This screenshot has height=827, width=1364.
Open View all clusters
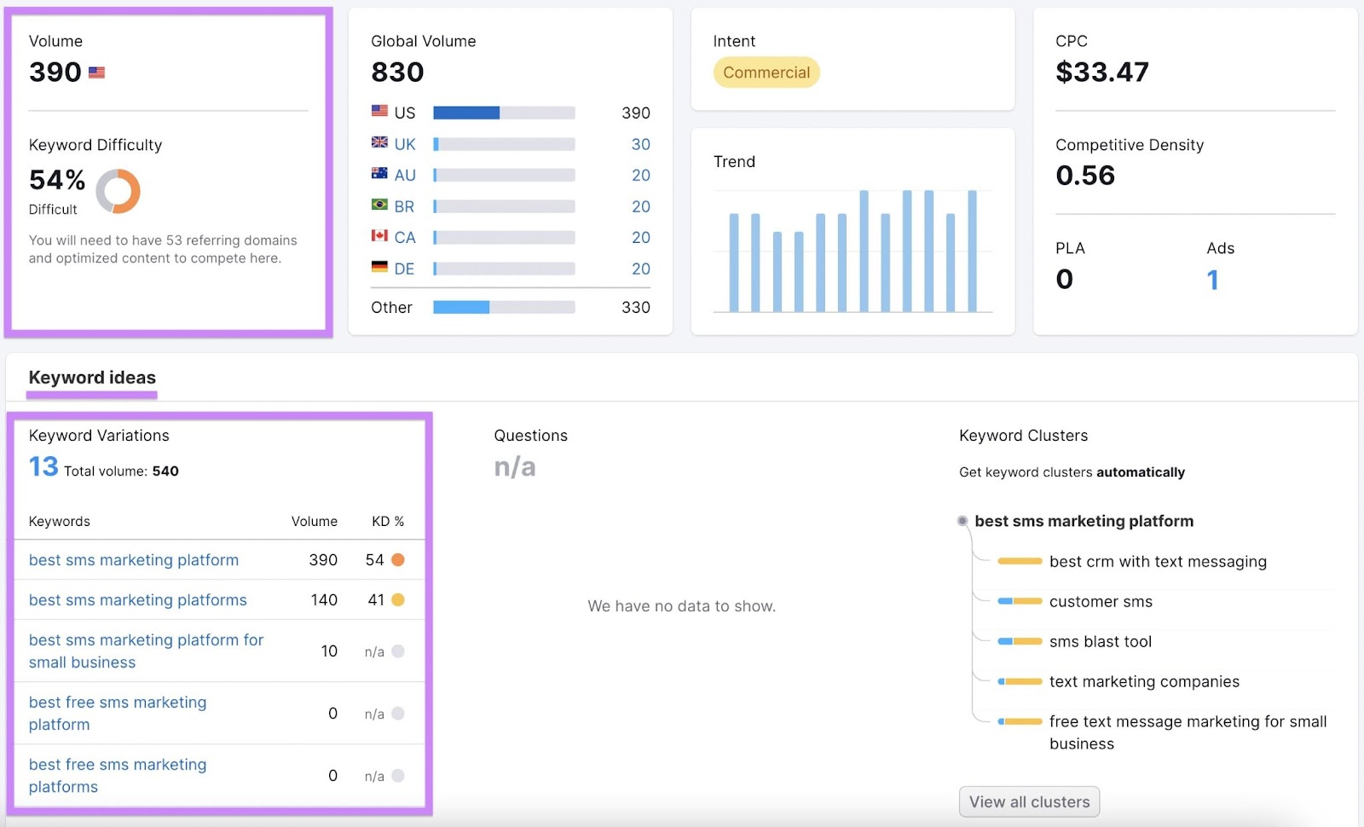click(1028, 801)
